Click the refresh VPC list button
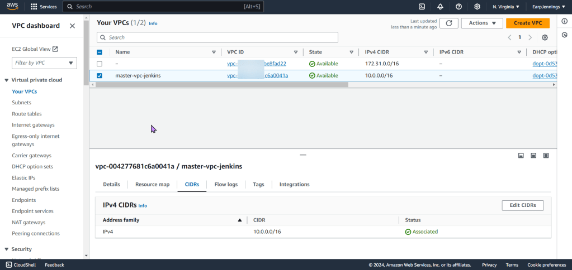 448,23
